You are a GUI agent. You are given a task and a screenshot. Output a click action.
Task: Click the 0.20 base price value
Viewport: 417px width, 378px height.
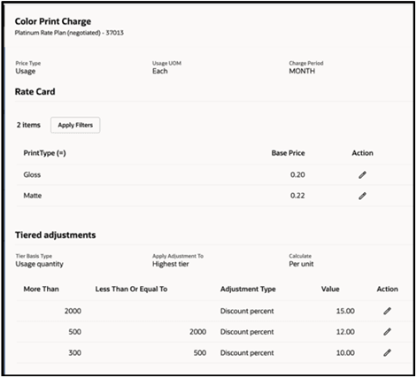point(297,174)
